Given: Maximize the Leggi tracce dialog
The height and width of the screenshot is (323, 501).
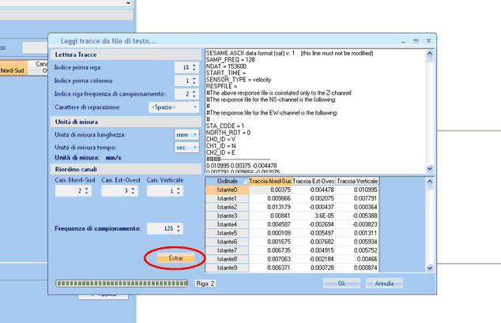Looking at the screenshot, I should coord(416,41).
